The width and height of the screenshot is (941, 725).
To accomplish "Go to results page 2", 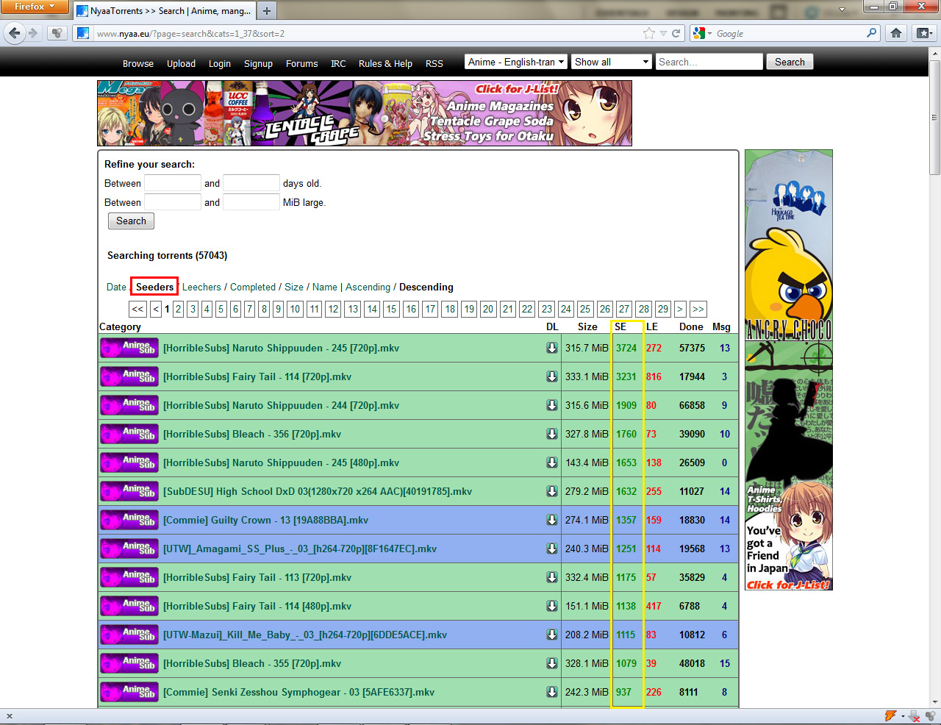I will tap(178, 309).
